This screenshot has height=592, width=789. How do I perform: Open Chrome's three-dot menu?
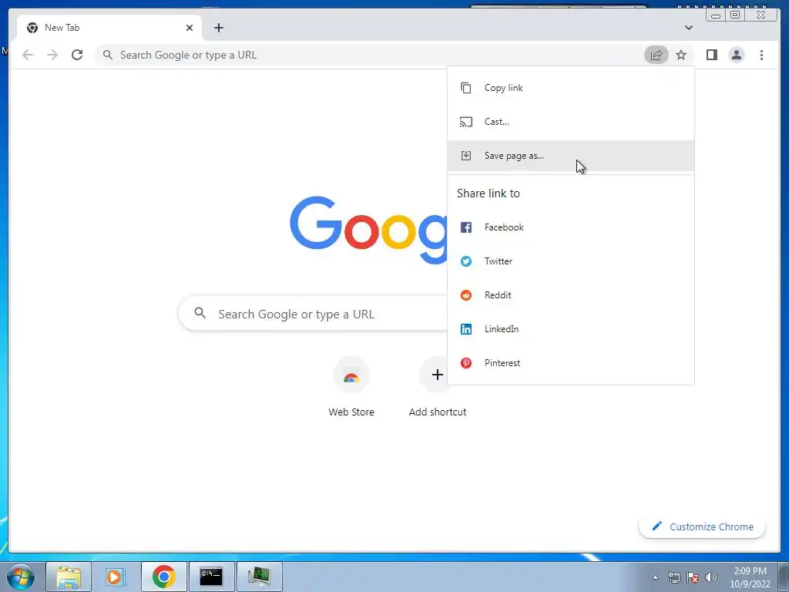(x=761, y=55)
